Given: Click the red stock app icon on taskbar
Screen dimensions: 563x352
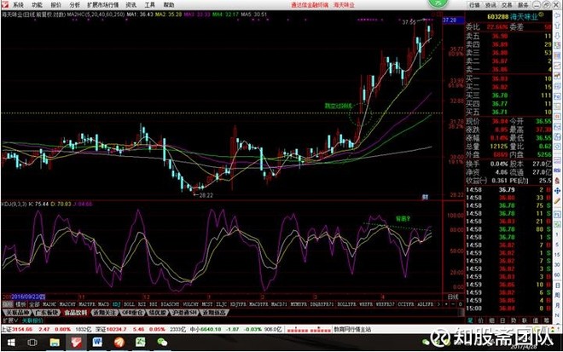Looking at the screenshot, I should pyautogui.click(x=76, y=343).
